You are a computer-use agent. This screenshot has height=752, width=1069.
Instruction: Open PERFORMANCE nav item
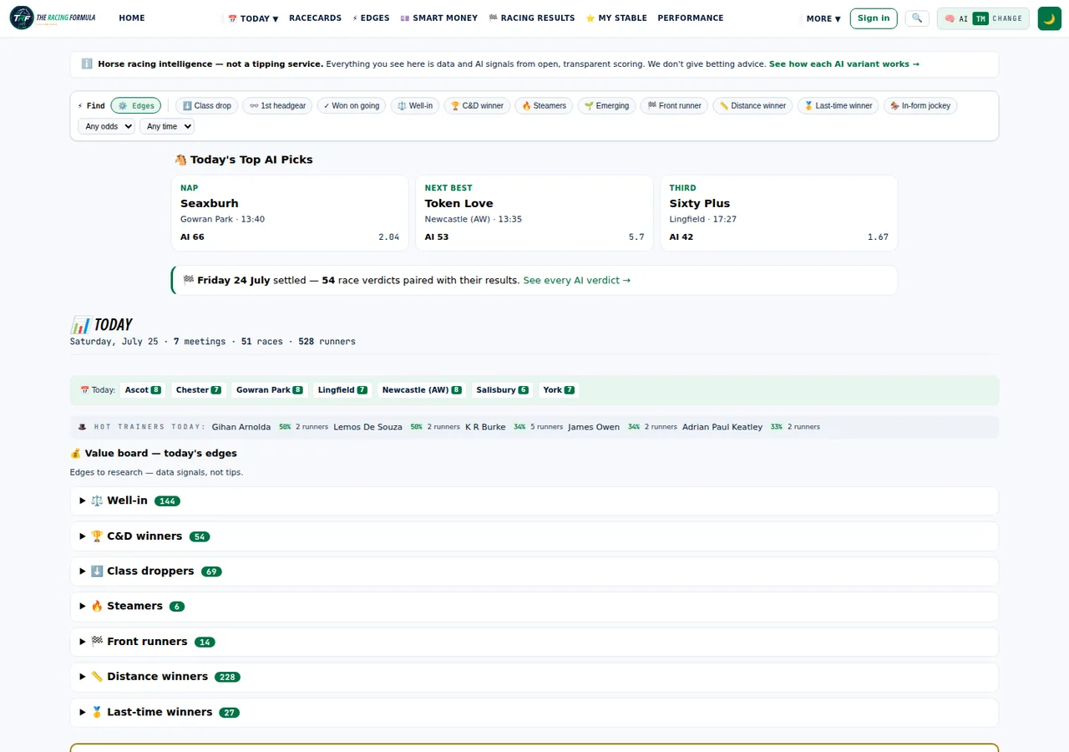691,18
